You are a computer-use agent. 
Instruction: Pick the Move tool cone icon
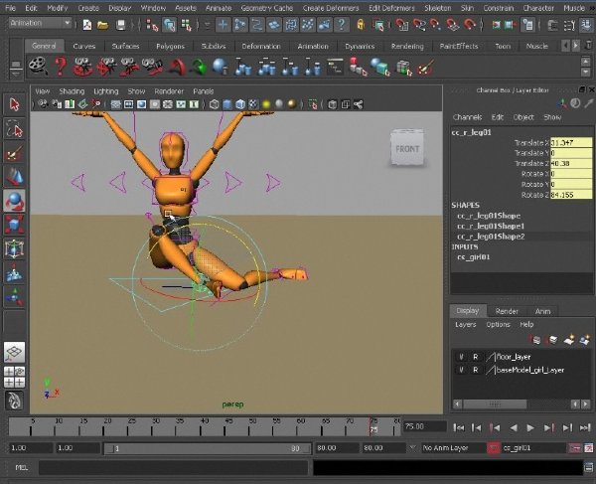click(x=15, y=177)
